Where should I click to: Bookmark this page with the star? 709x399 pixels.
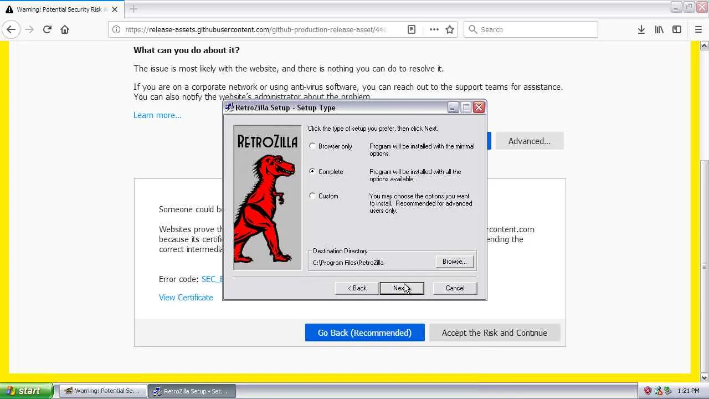[x=450, y=29]
